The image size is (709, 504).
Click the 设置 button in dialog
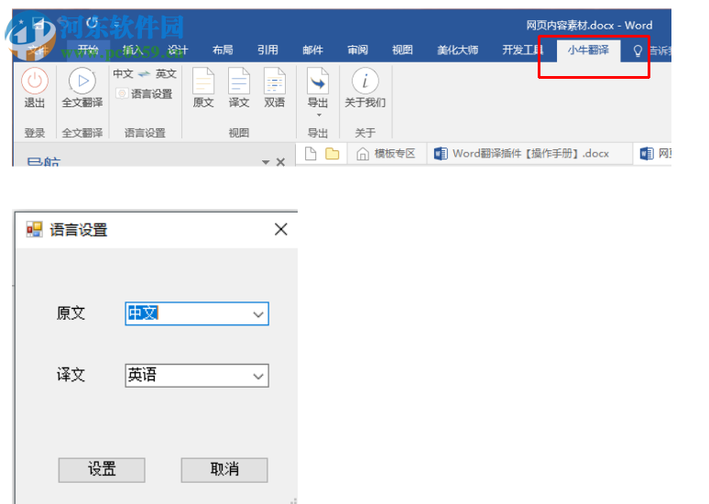tap(102, 469)
